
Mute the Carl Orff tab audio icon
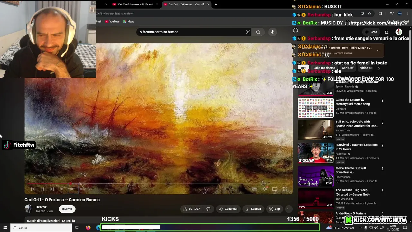pos(203,5)
